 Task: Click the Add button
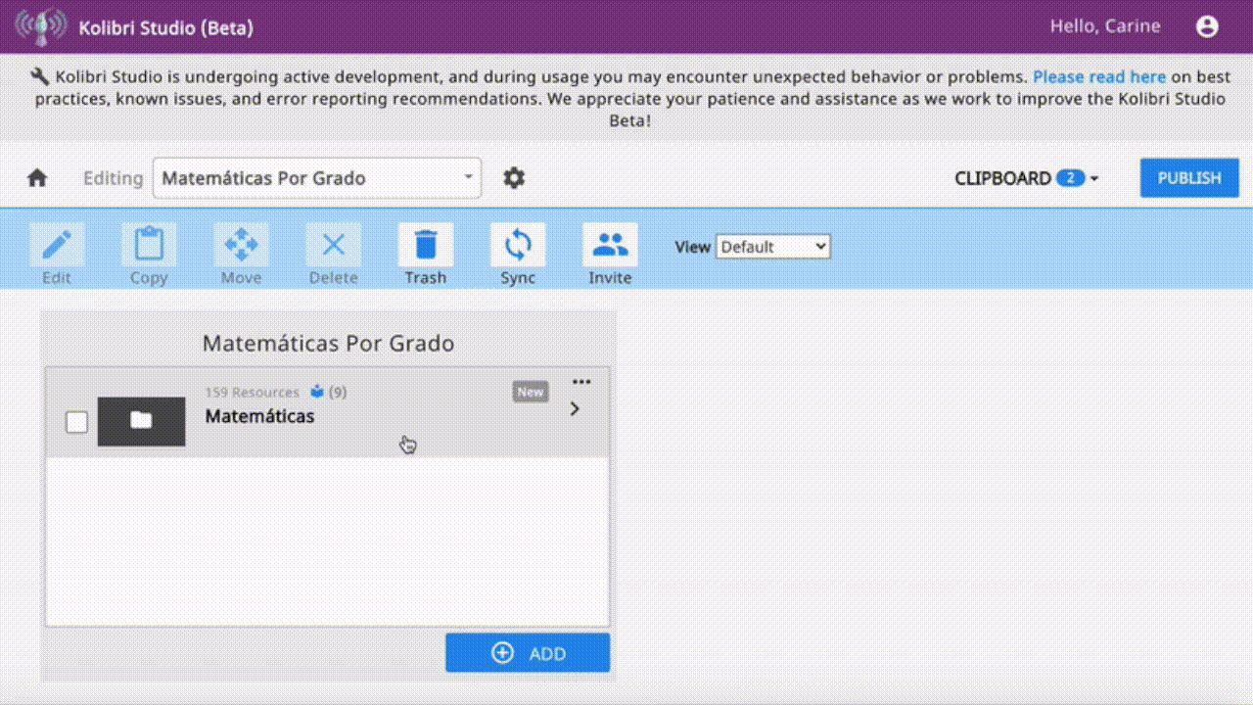click(x=528, y=653)
